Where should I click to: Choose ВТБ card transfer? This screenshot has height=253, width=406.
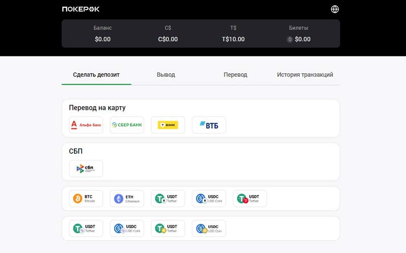click(x=209, y=125)
